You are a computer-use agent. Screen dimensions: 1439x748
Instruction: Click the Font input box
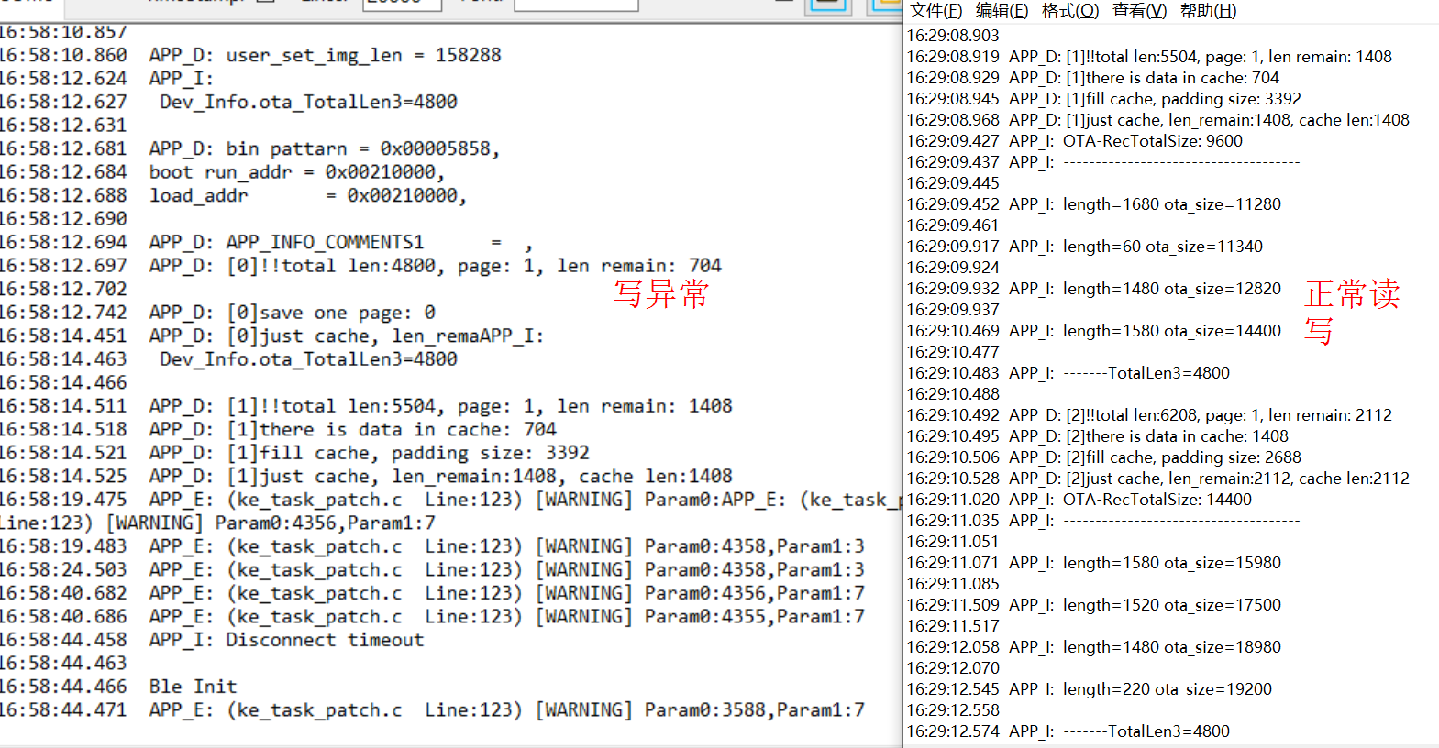(575, 4)
